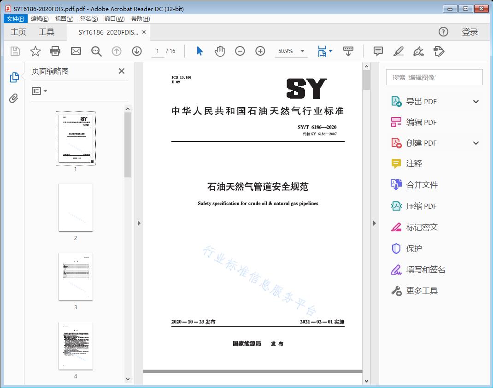Screen dimensions: 493x388
Task: Click the Zoom in plus button
Action: coord(260,51)
